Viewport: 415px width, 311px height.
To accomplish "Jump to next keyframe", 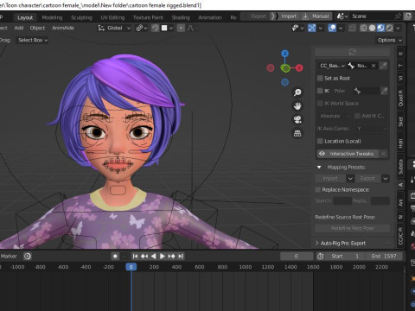I will [x=171, y=256].
